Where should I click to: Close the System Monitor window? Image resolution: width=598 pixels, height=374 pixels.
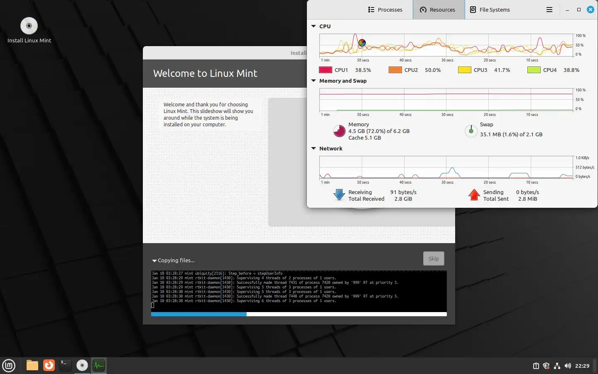pos(590,10)
